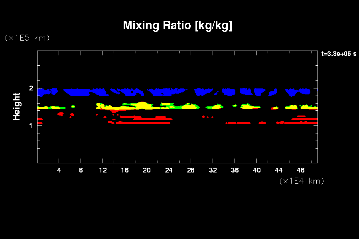Click the x-axis tick label "12"

[103, 170]
